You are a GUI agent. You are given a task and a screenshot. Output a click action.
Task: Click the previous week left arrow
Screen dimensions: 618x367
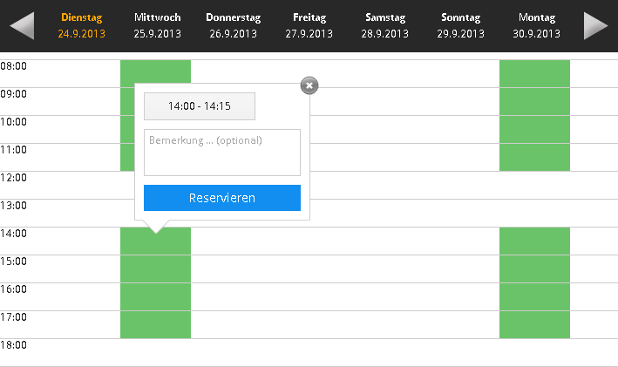pos(22,26)
